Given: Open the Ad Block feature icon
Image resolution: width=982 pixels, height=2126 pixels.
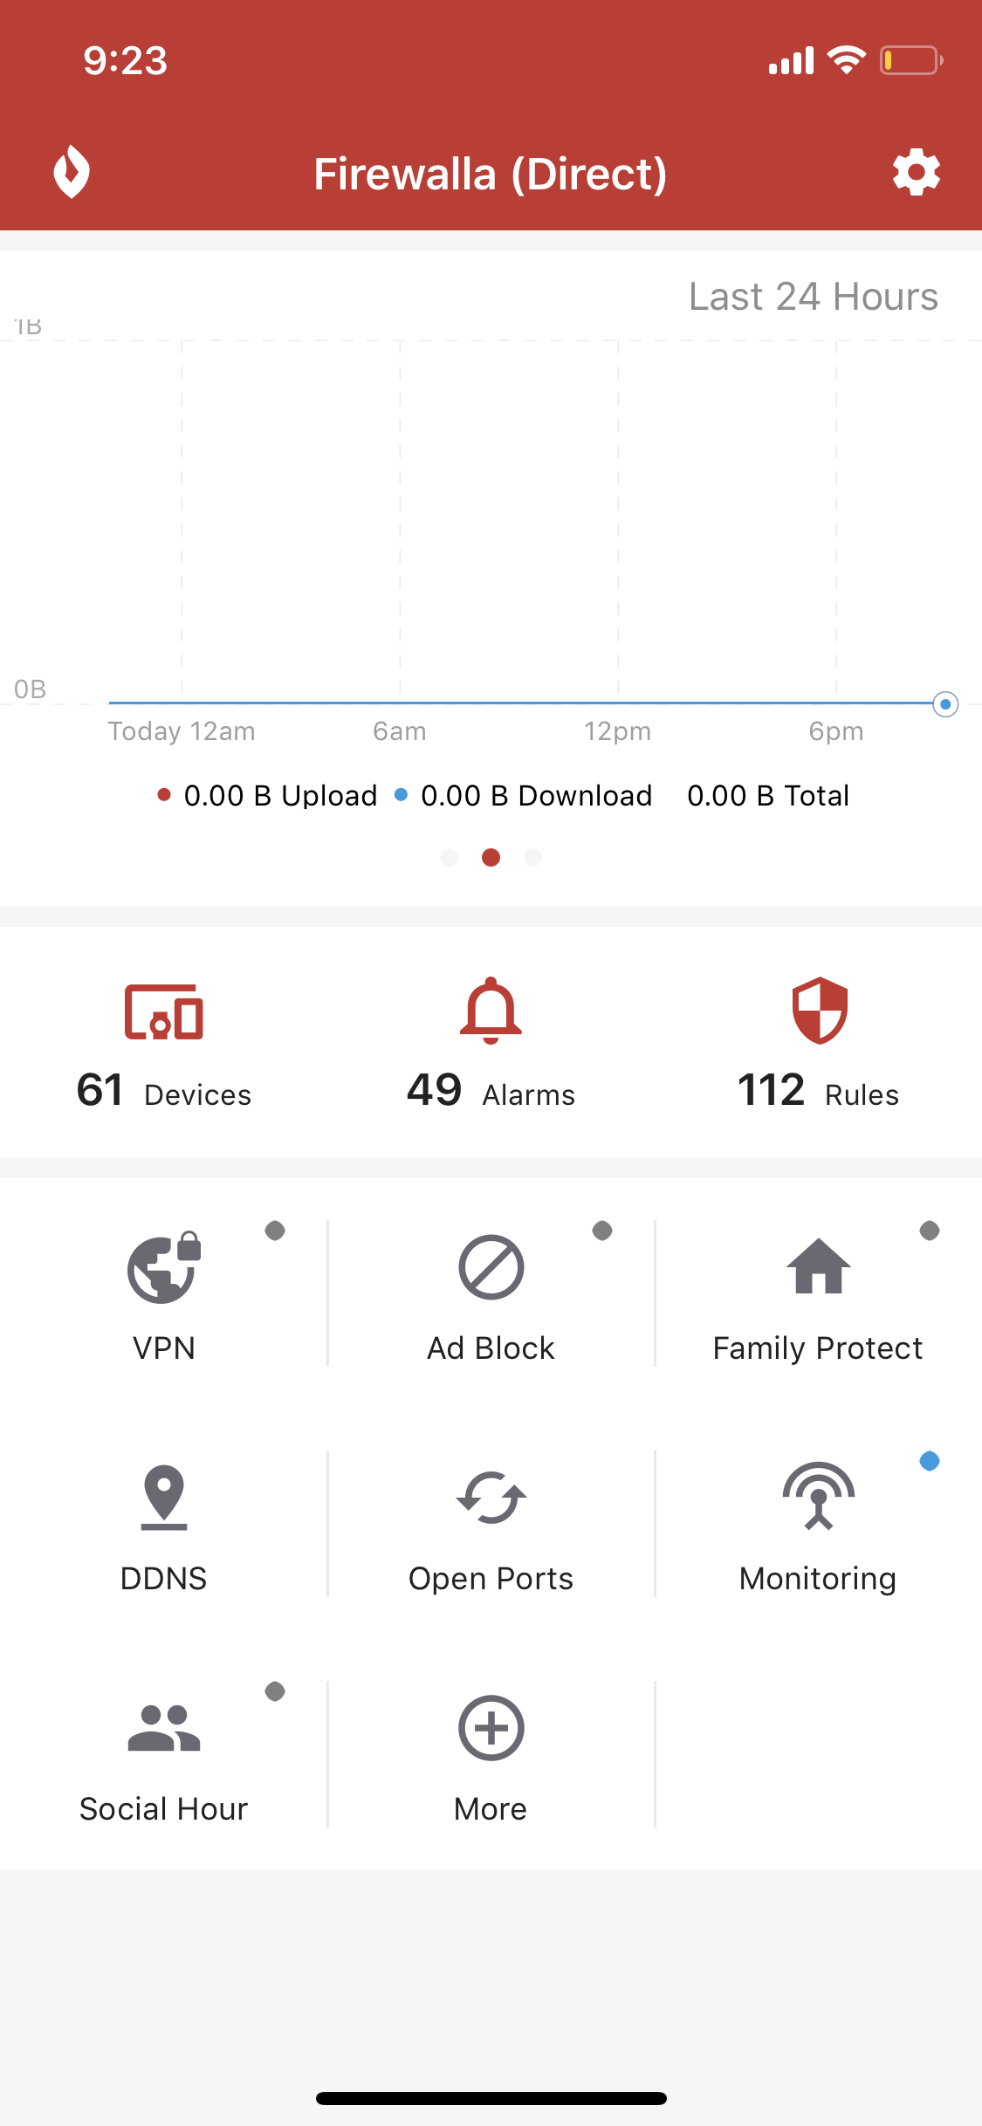Looking at the screenshot, I should pyautogui.click(x=491, y=1268).
